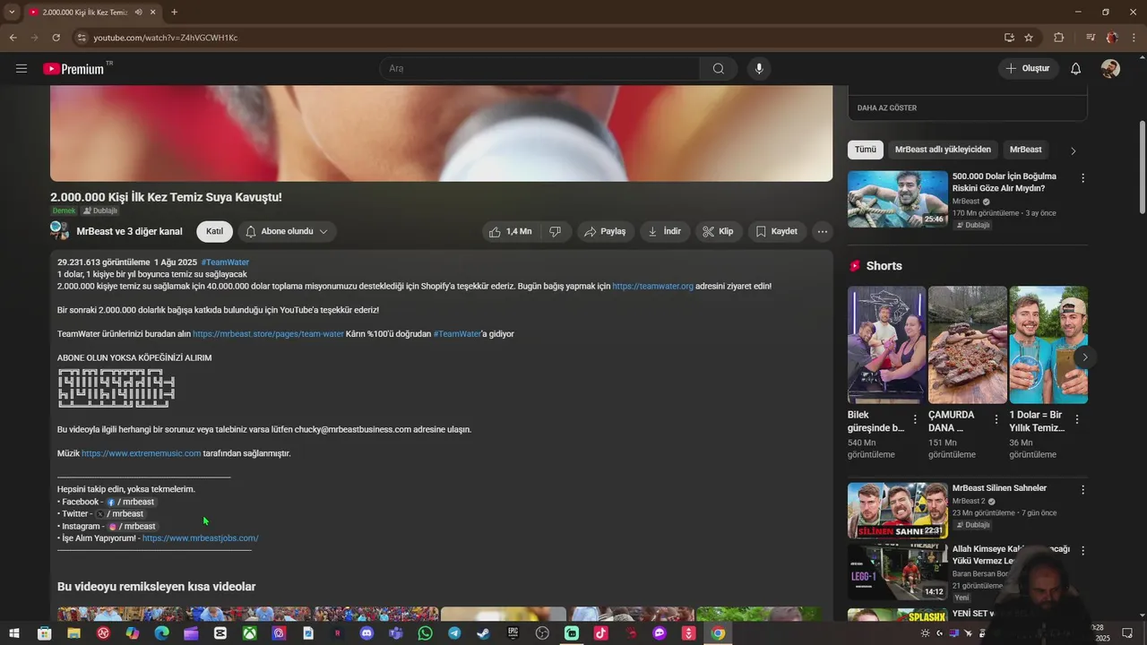Viewport: 1147px width, 645px height.
Task: Open more actions ellipsis under video
Action: pyautogui.click(x=823, y=231)
